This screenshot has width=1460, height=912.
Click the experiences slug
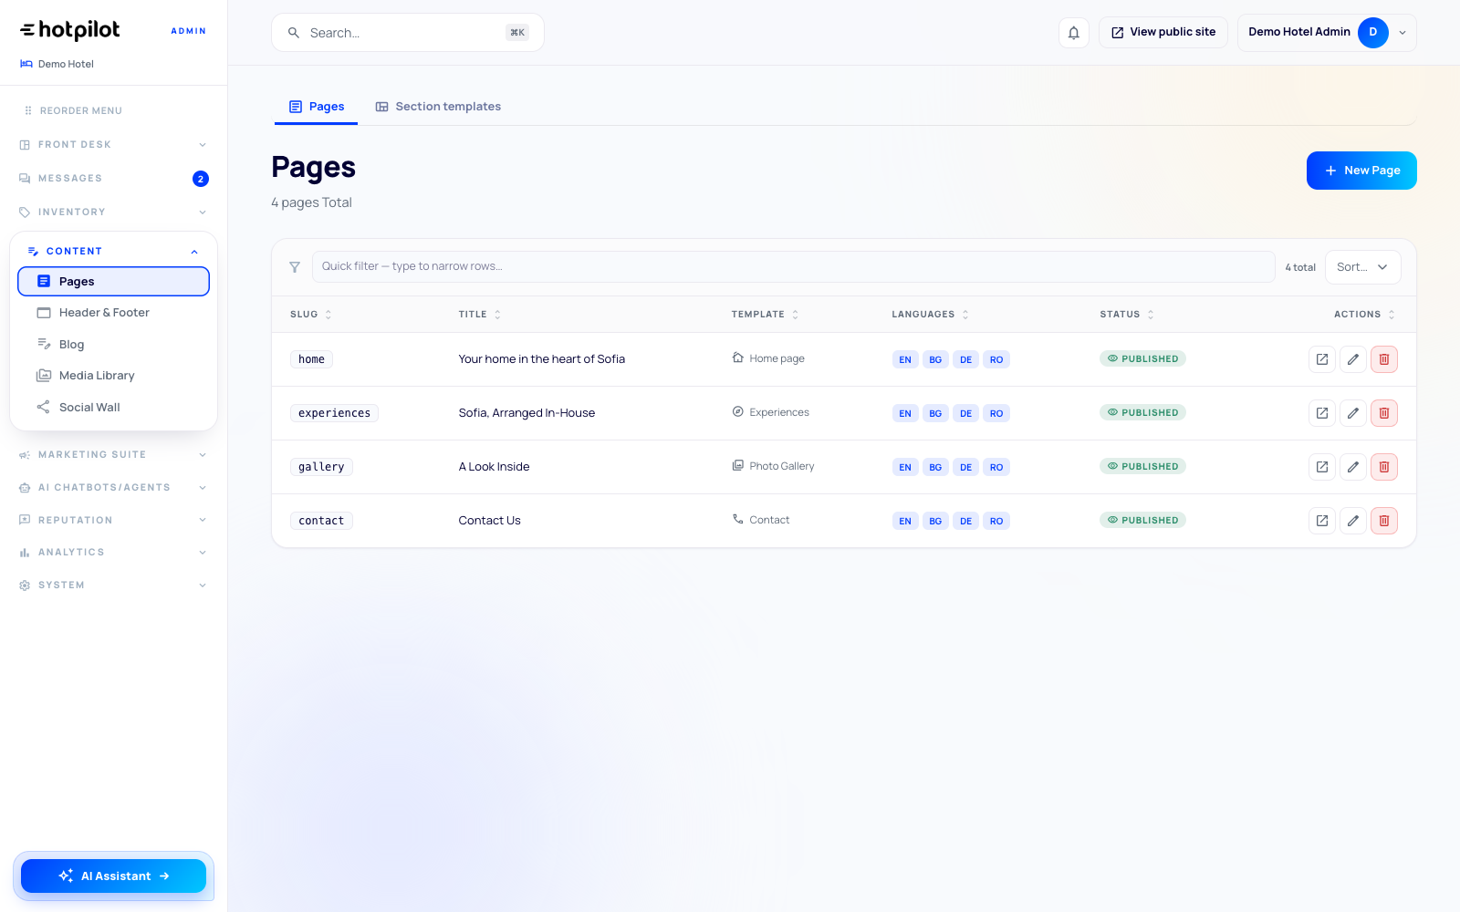pyautogui.click(x=334, y=413)
